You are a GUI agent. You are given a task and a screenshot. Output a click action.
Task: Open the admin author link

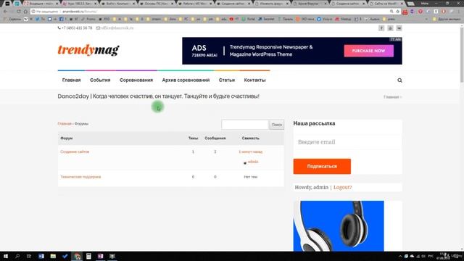(x=253, y=162)
